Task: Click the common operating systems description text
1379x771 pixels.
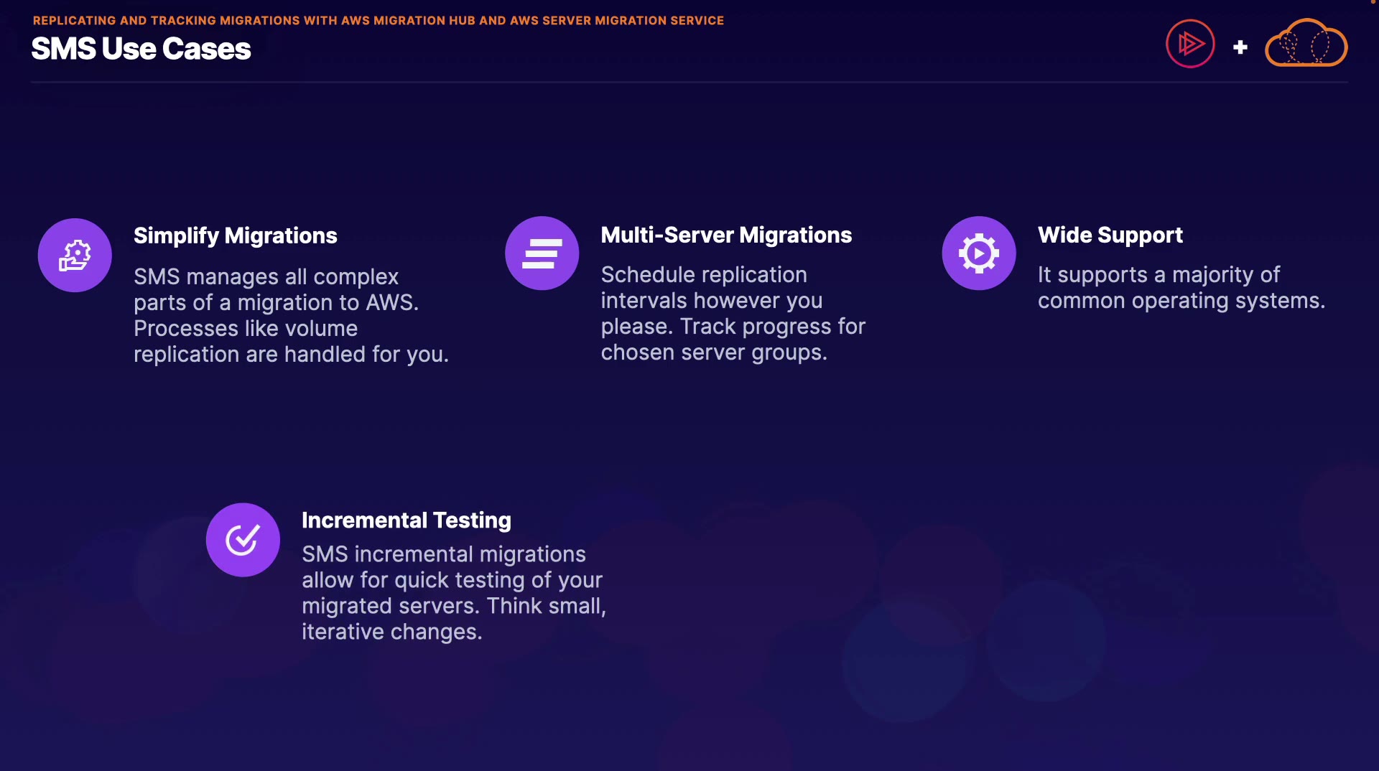Action: [1180, 288]
